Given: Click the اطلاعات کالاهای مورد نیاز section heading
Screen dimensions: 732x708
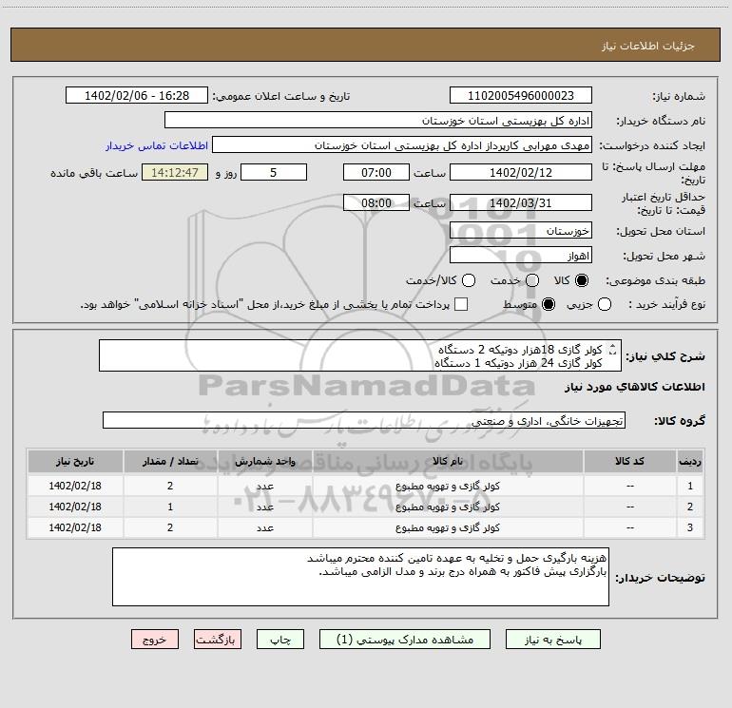Looking at the screenshot, I should click(635, 387).
